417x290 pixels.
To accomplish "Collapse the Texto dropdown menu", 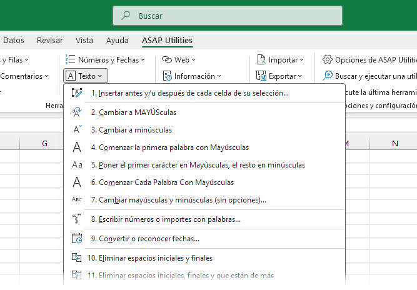I will [x=86, y=76].
